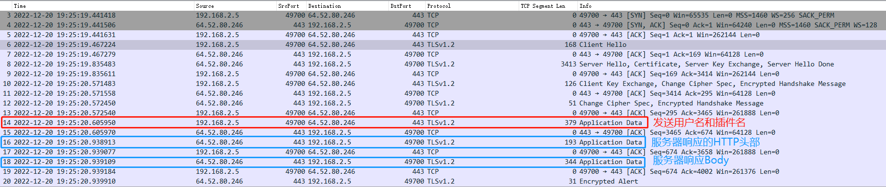886x187 pixels.
Task: Select packet 18 Application Data length 344
Action: 443,162
